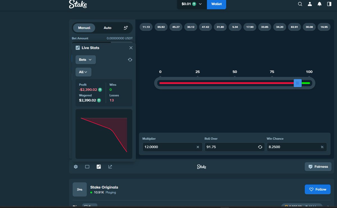The height and width of the screenshot is (208, 337).
Task: Open past result 45.27
Action: pos(176,27)
